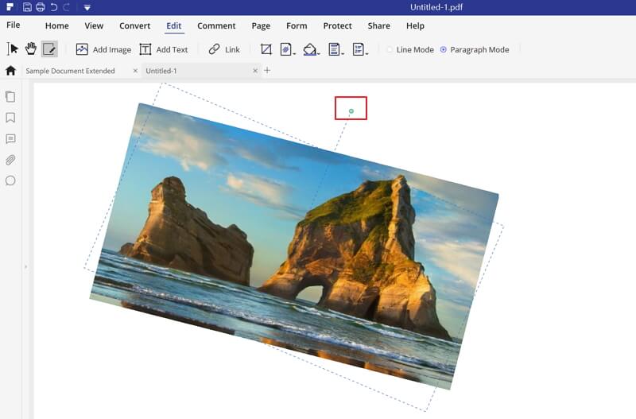The image size is (636, 419).
Task: Redo the last action
Action: pos(66,7)
